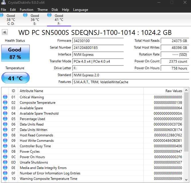Click status icon for Warning Composite Temperature Time
191x183 pixels.
click(x=5, y=178)
